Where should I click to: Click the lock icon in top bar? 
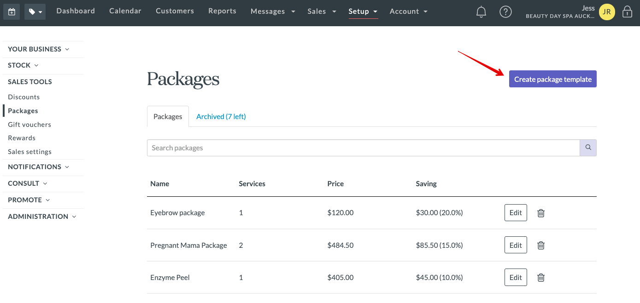coord(627,12)
